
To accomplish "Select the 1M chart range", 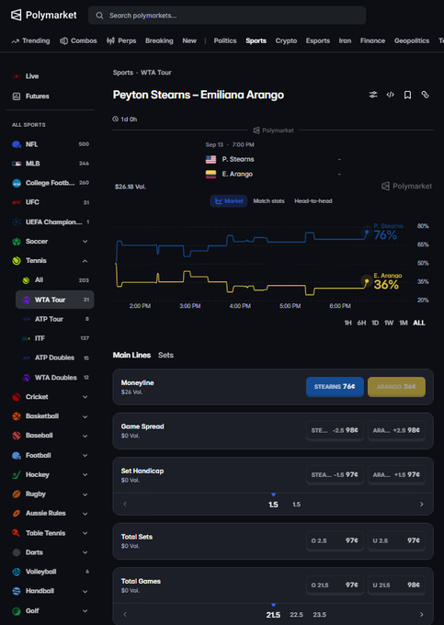I will [404, 323].
